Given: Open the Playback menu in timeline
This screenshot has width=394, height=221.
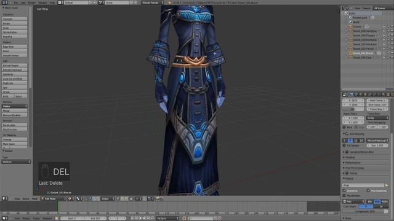Looking at the screenshot, I should pos(47,219).
